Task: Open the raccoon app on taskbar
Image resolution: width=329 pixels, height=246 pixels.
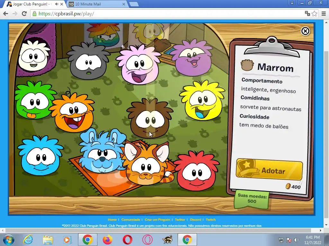Action: (x=167, y=240)
